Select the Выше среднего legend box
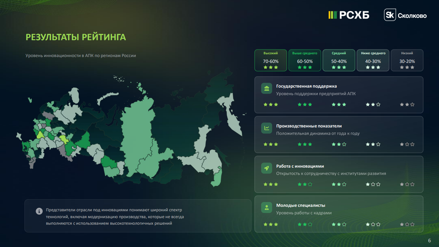 coord(305,60)
